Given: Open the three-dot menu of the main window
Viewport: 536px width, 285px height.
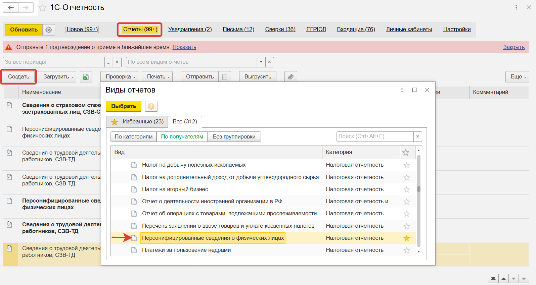Looking at the screenshot, I should pos(516,7).
